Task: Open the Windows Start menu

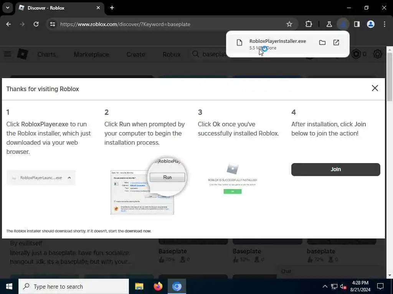Action: 9,286
